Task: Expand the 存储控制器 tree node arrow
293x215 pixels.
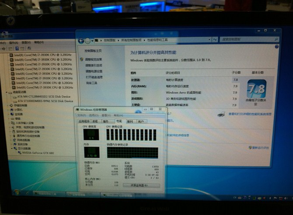Action: pos(8,106)
